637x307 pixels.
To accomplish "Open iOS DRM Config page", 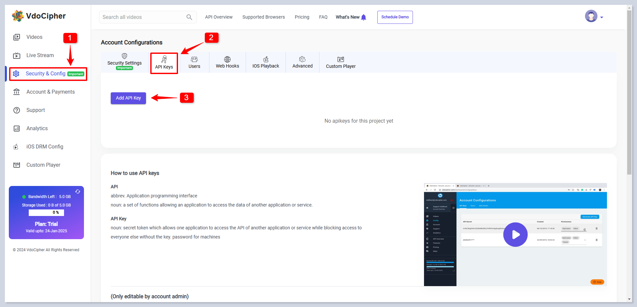I will [x=45, y=147].
